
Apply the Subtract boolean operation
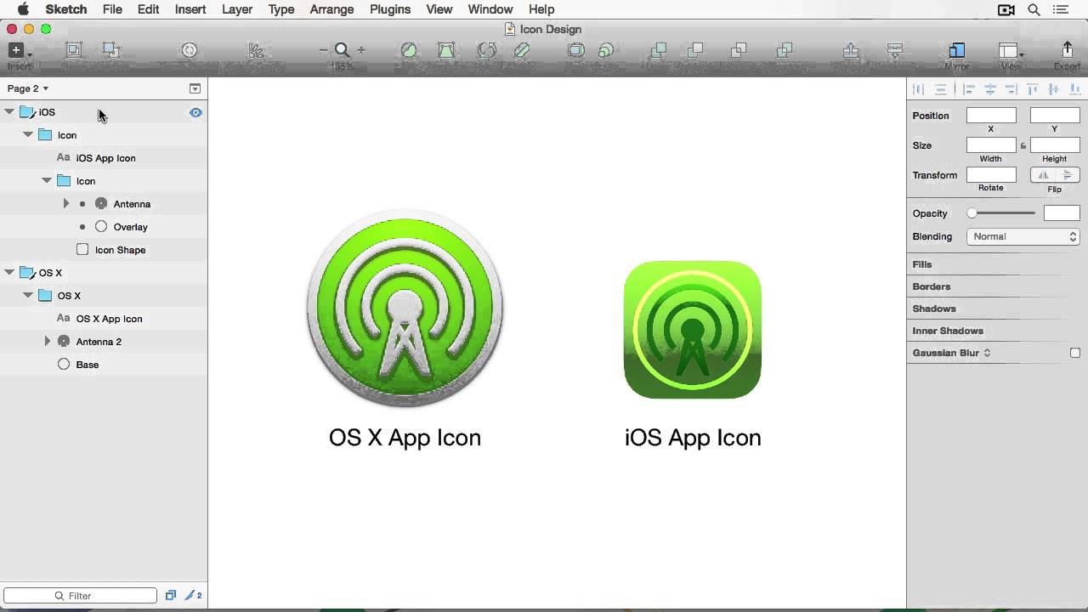tap(695, 51)
